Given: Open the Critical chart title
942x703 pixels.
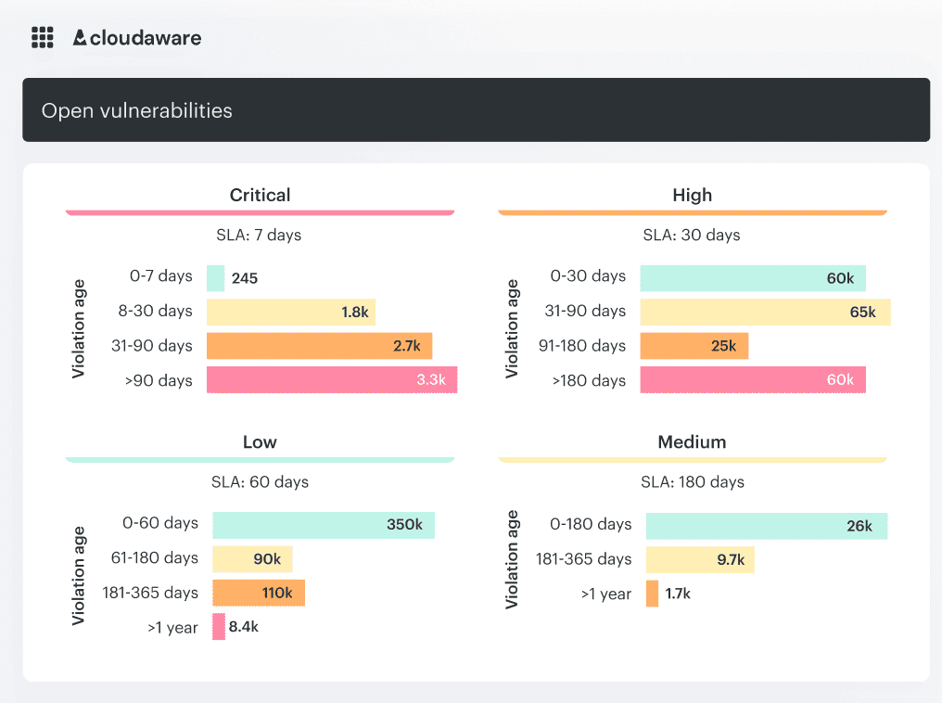Looking at the screenshot, I should tap(260, 195).
